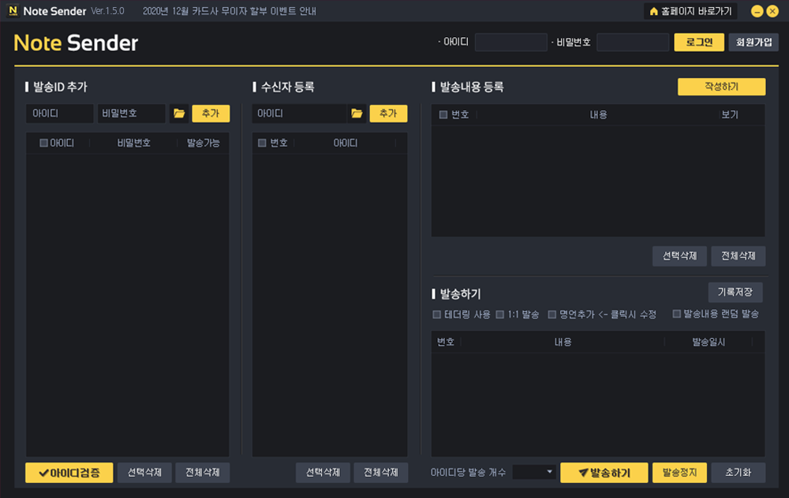Click the 발송하기 send button
Image resolution: width=789 pixels, height=498 pixels.
[x=604, y=473]
